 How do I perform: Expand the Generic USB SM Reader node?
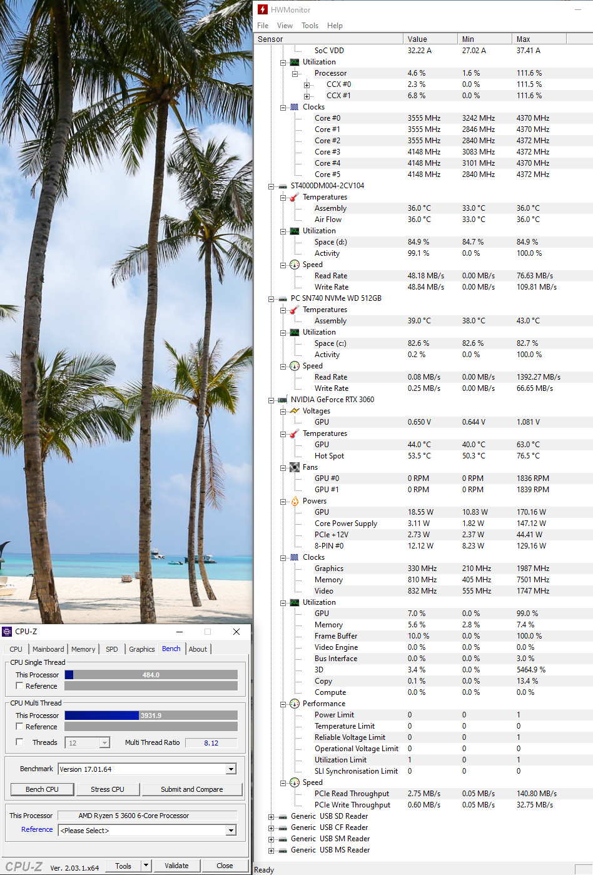271,839
